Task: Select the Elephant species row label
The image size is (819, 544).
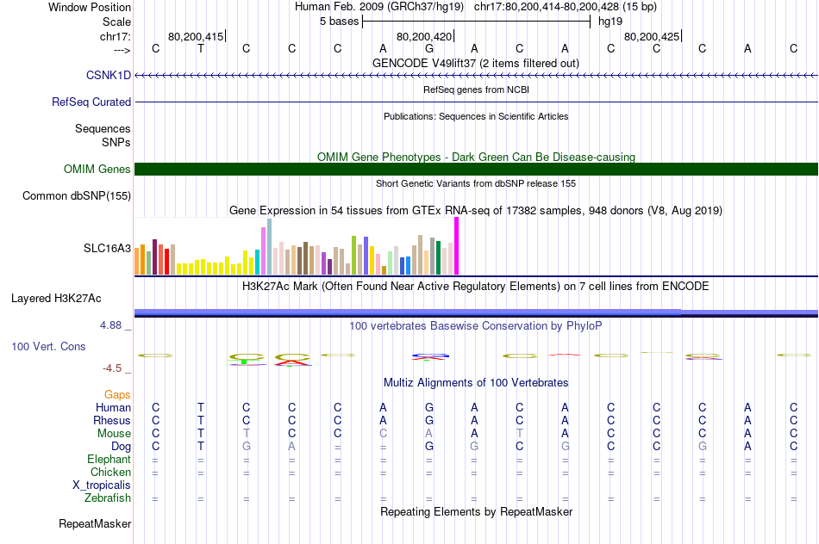Action: click(109, 459)
